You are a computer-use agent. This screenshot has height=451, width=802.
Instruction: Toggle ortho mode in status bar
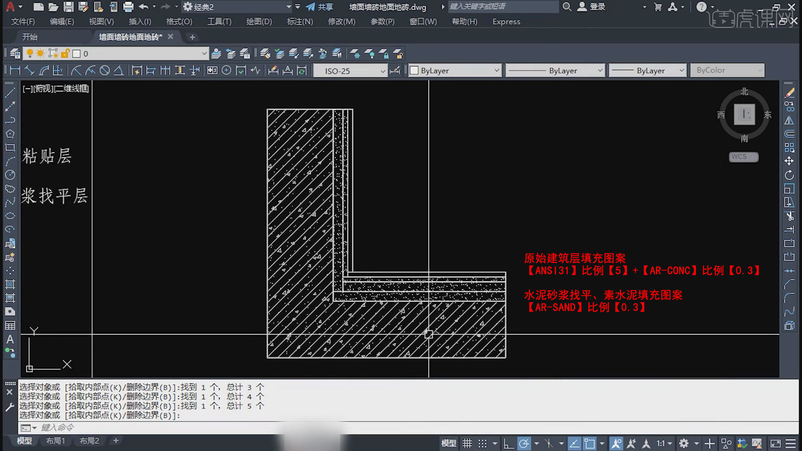point(508,443)
